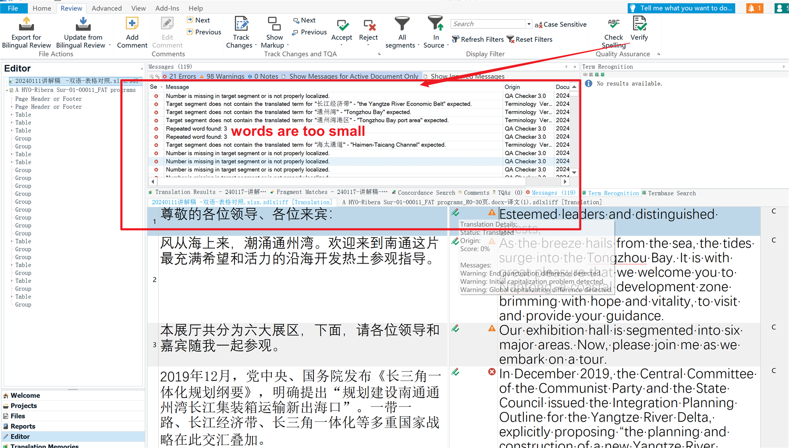Click Refresh Filters

click(x=478, y=39)
